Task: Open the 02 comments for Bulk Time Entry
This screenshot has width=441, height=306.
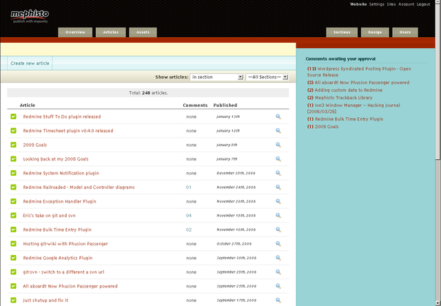Action: tap(188, 229)
